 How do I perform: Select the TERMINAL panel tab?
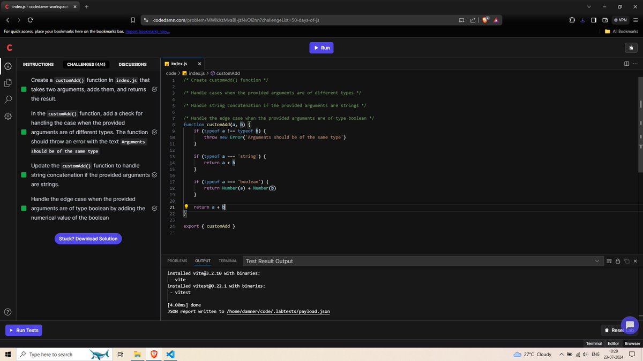click(x=228, y=261)
